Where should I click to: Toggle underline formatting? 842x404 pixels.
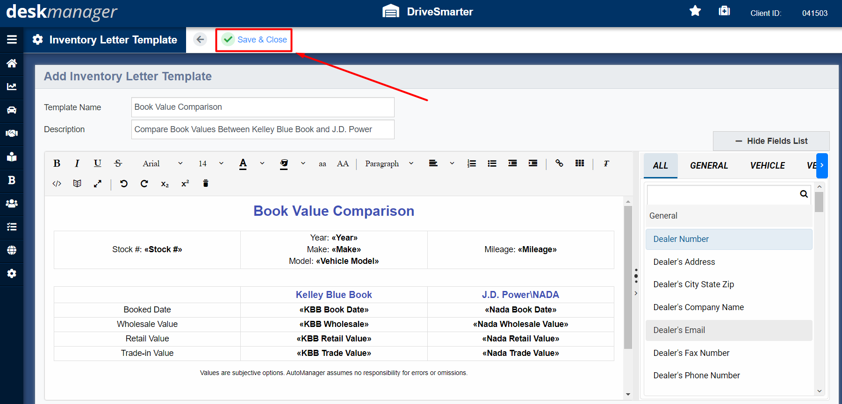[x=97, y=163]
